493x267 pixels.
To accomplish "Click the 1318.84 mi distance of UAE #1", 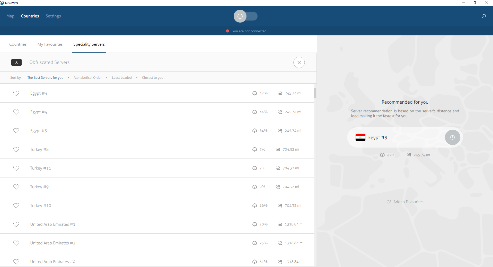I will point(294,224).
